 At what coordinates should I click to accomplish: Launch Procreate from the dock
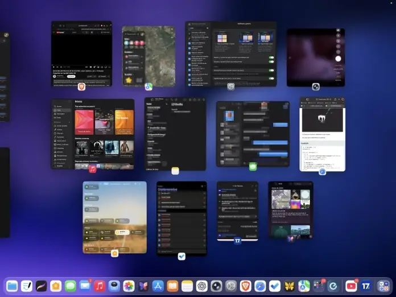pyautogui.click(x=41, y=286)
